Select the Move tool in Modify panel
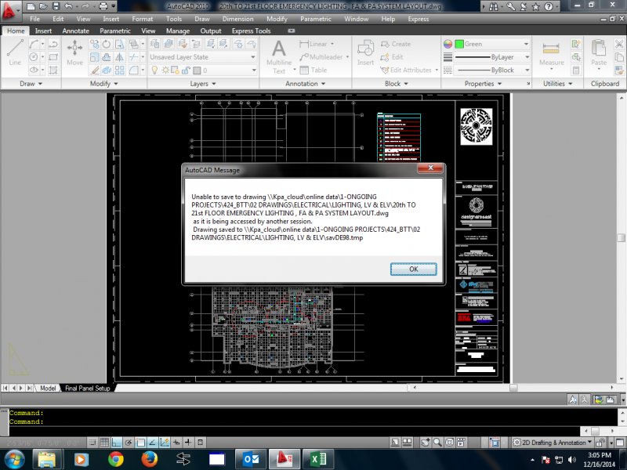 74,52
